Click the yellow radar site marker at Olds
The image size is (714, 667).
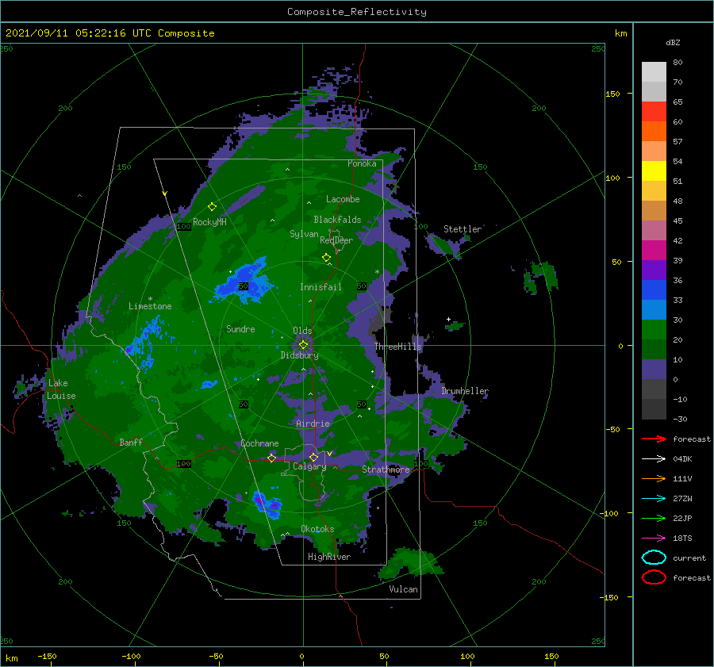303,345
